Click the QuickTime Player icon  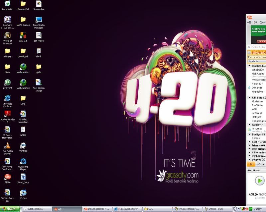click(23, 161)
